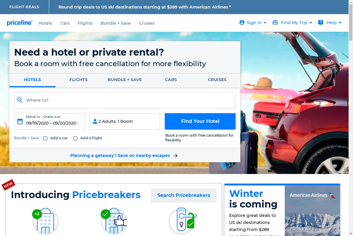Open Bundle + Save in top navigation

[116, 23]
